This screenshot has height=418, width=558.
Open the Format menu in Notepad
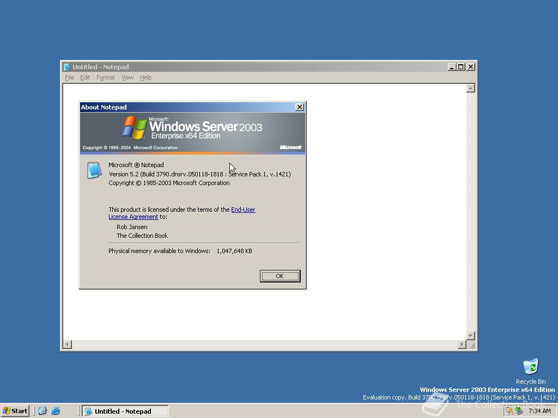[106, 77]
